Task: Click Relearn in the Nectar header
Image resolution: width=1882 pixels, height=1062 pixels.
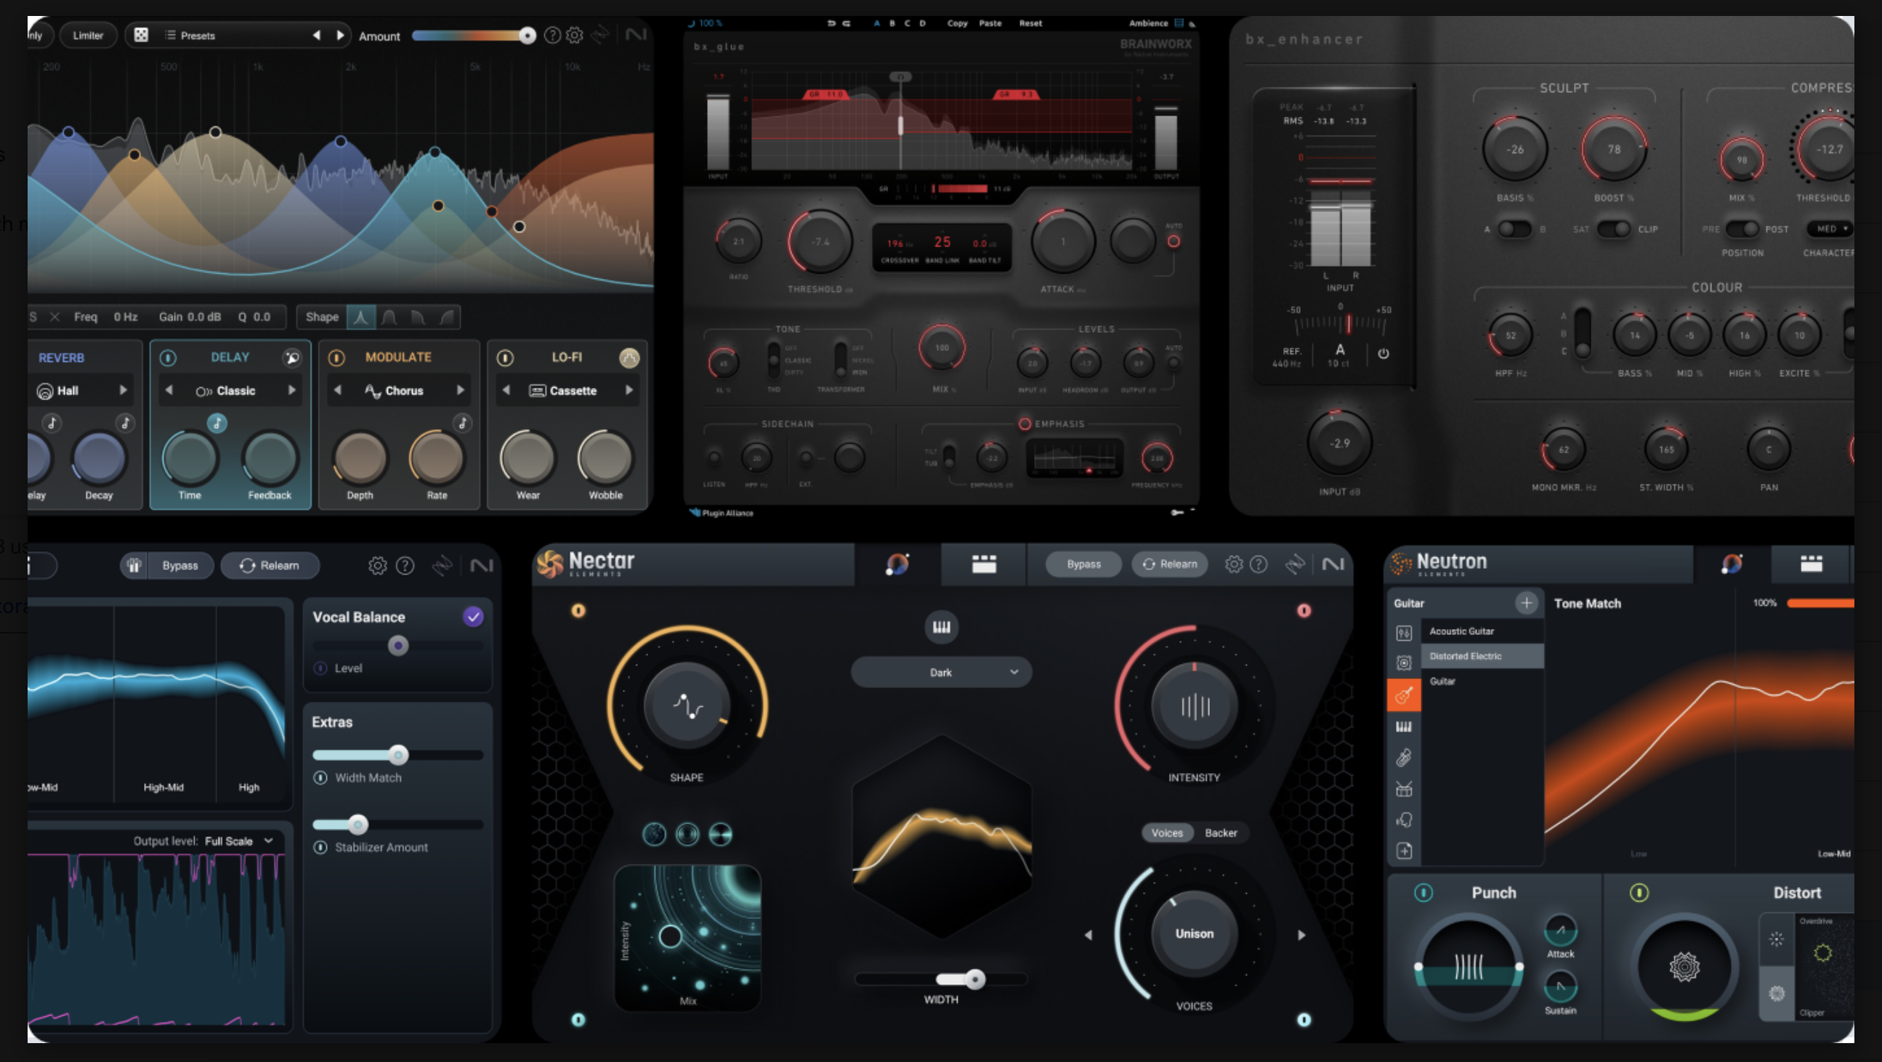Action: (1170, 564)
